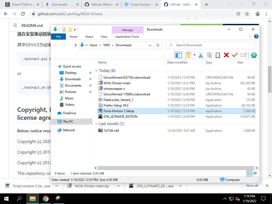Open the dropdown arrow beside new folder icon
The image size is (272, 204).
(194, 55)
